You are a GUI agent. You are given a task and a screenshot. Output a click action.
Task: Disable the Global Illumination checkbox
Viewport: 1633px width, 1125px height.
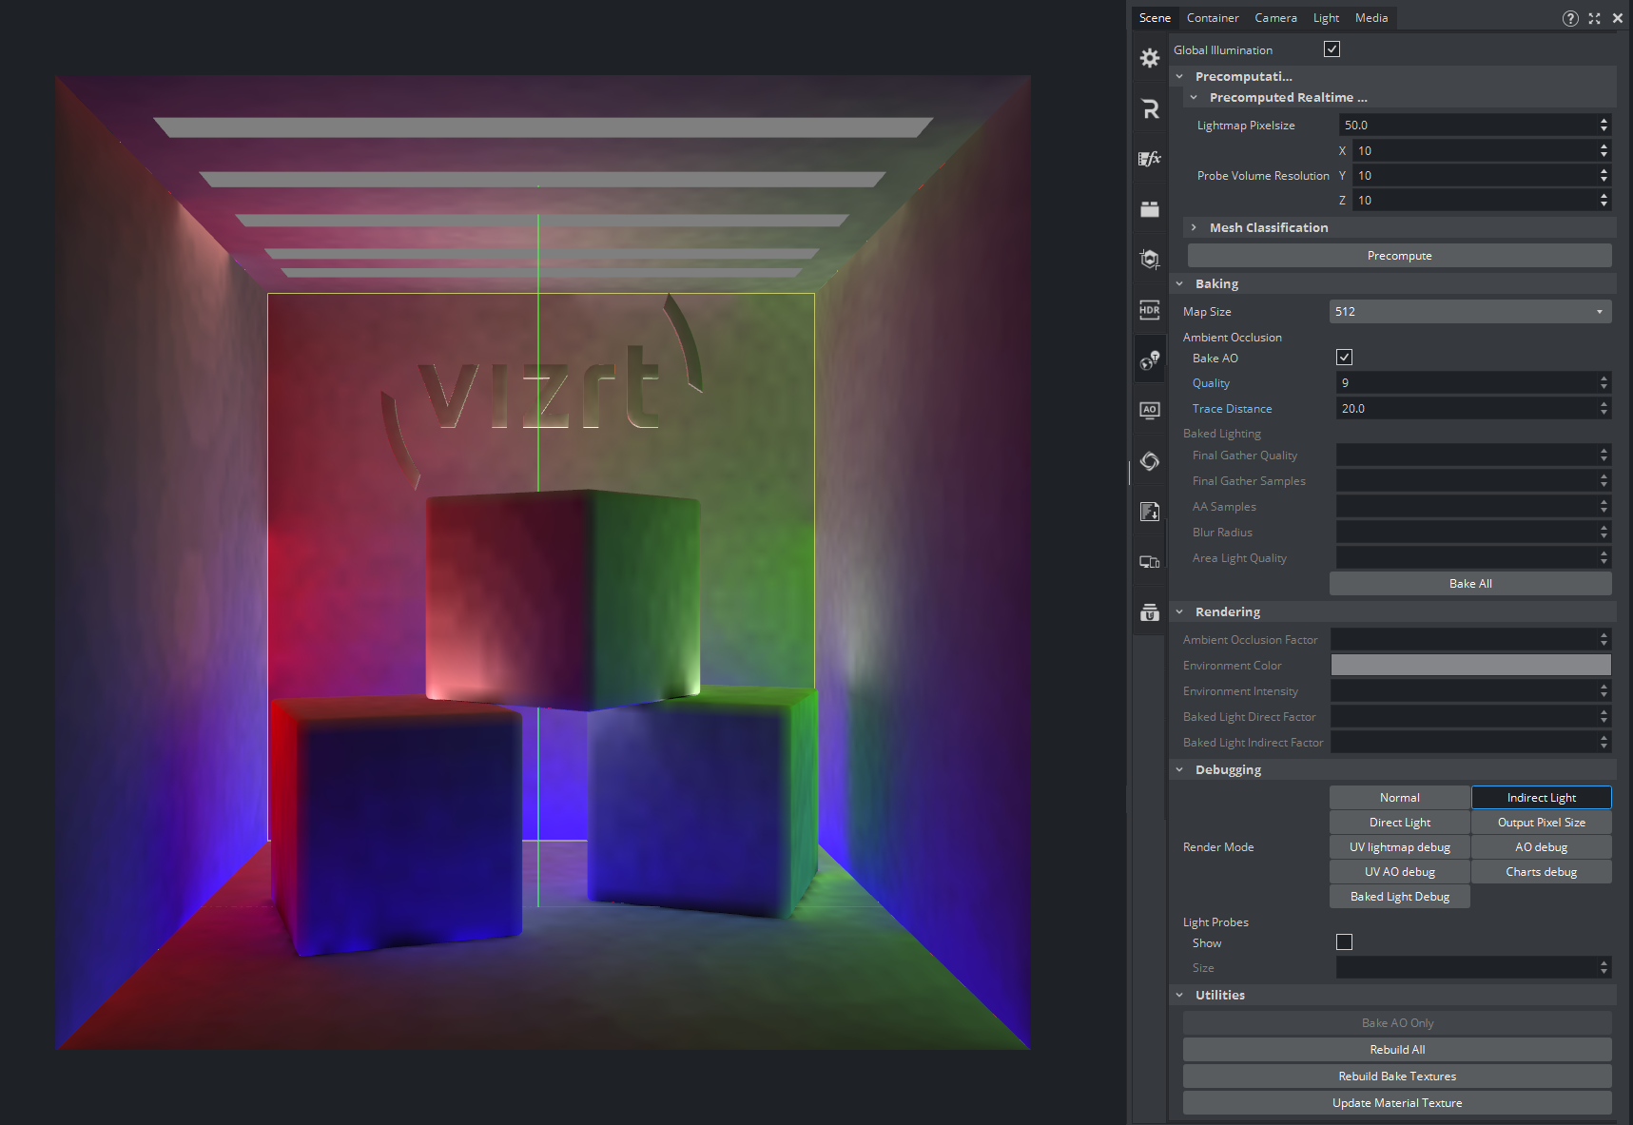[1332, 49]
